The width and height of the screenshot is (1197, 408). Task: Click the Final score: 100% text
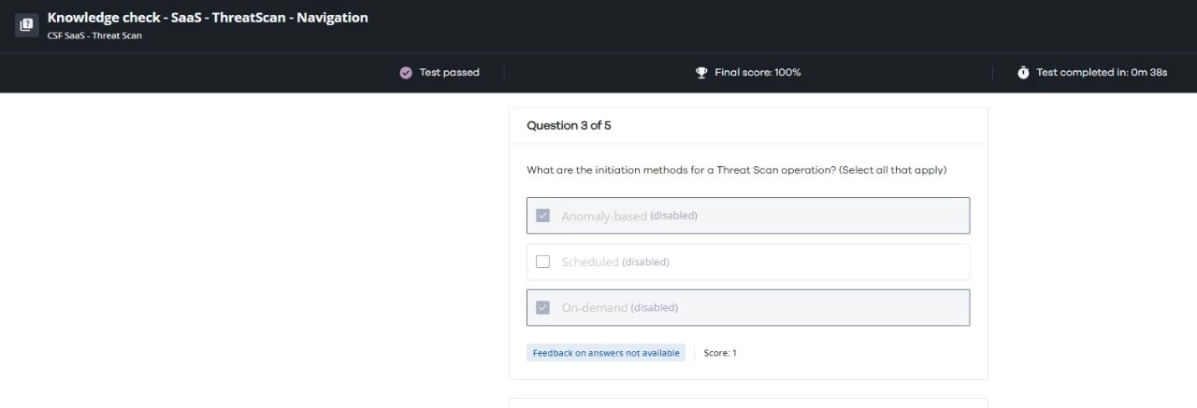pos(757,73)
